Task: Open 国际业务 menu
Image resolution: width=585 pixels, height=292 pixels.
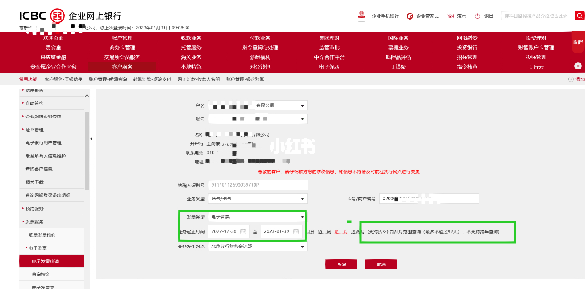Action: (398, 38)
